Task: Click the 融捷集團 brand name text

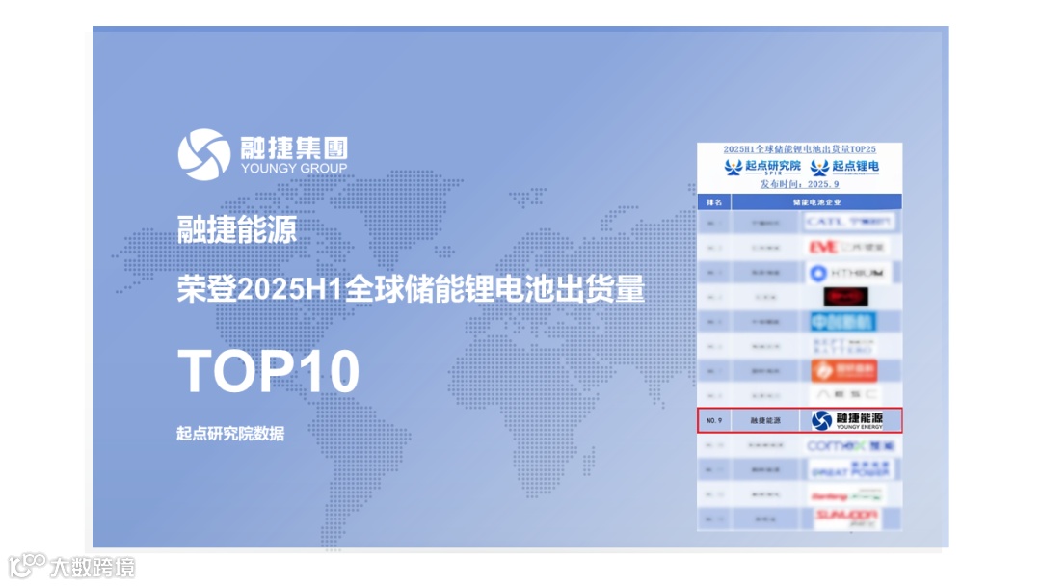Action: (x=293, y=148)
